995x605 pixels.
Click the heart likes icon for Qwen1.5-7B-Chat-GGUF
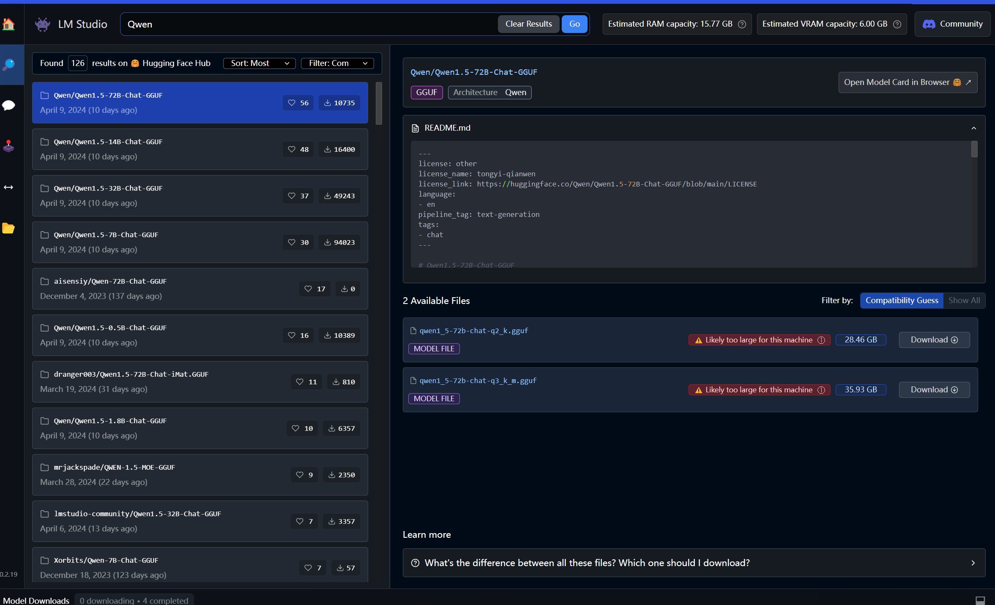292,242
